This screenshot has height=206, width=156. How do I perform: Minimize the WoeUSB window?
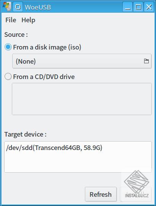[127, 7]
